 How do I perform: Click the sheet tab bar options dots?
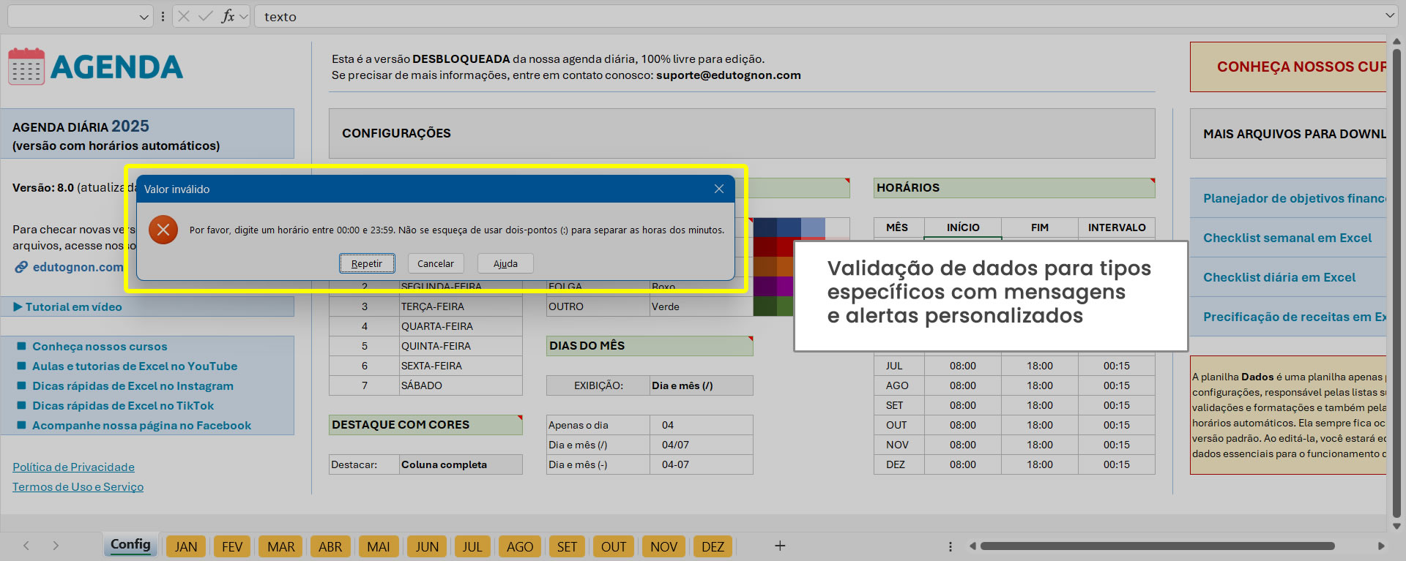951,546
